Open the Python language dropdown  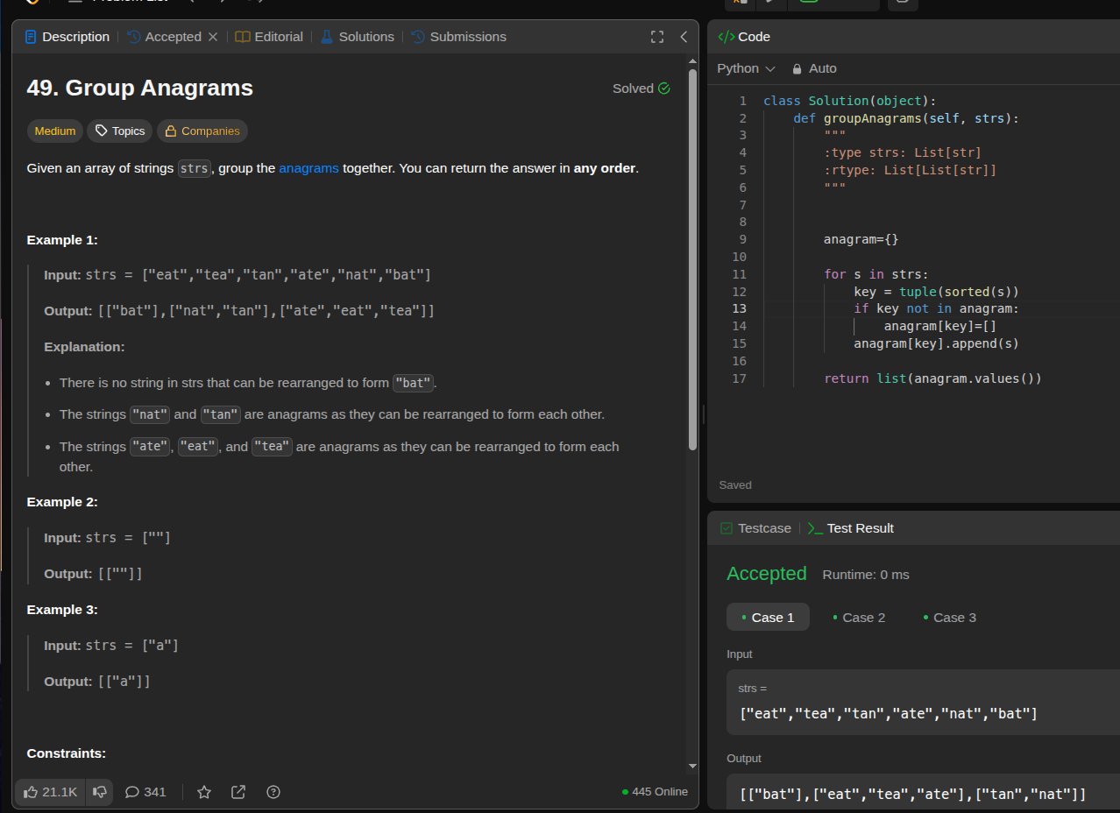[x=746, y=68]
